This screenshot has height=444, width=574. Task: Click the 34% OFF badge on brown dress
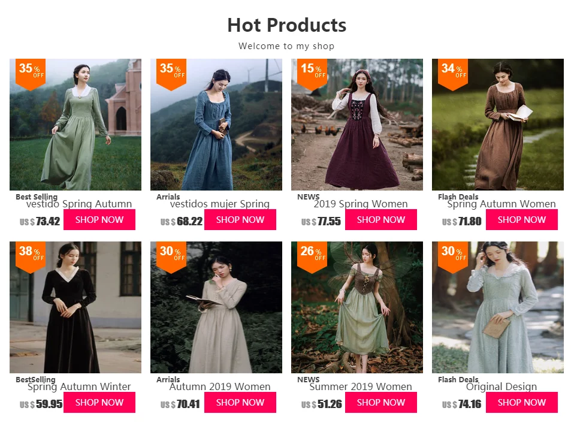[453, 74]
